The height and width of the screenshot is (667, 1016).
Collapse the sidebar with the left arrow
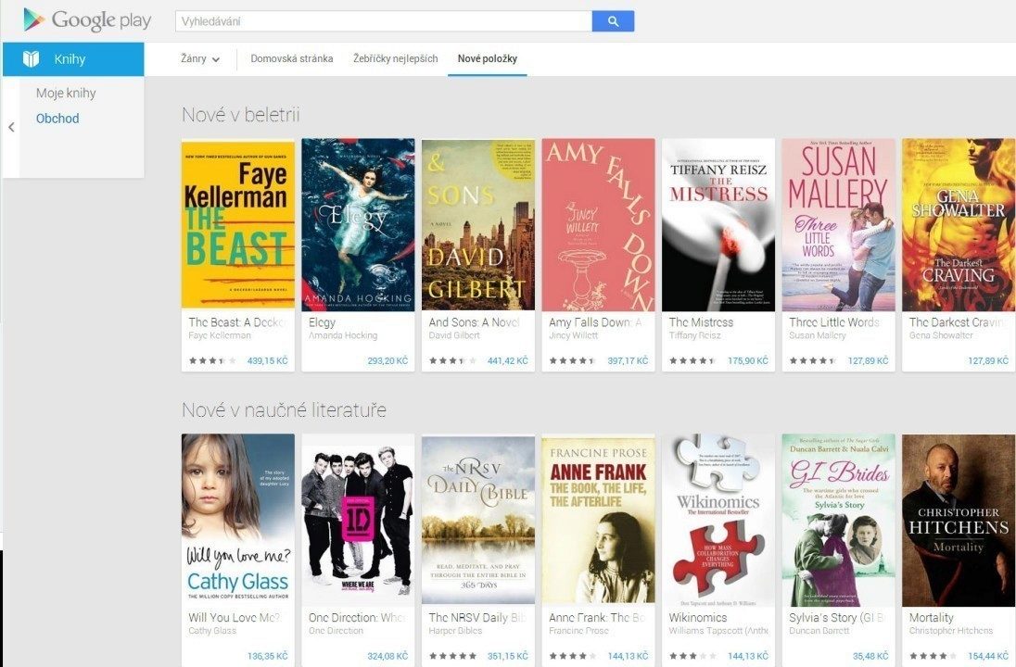click(11, 127)
